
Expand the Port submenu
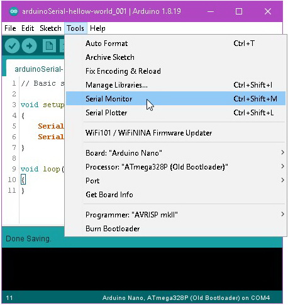tap(175, 180)
